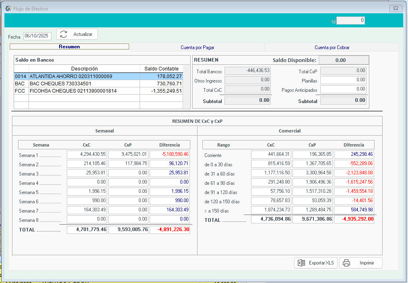Close the Flujo de Efectivo window
This screenshot has width=408, height=283.
tap(396, 8)
